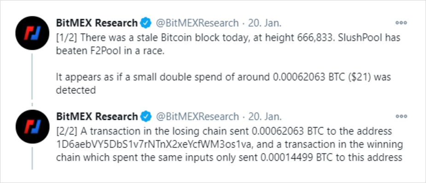
Task: Click @BitMEXResearch handle in first tweet
Action: tap(197, 23)
